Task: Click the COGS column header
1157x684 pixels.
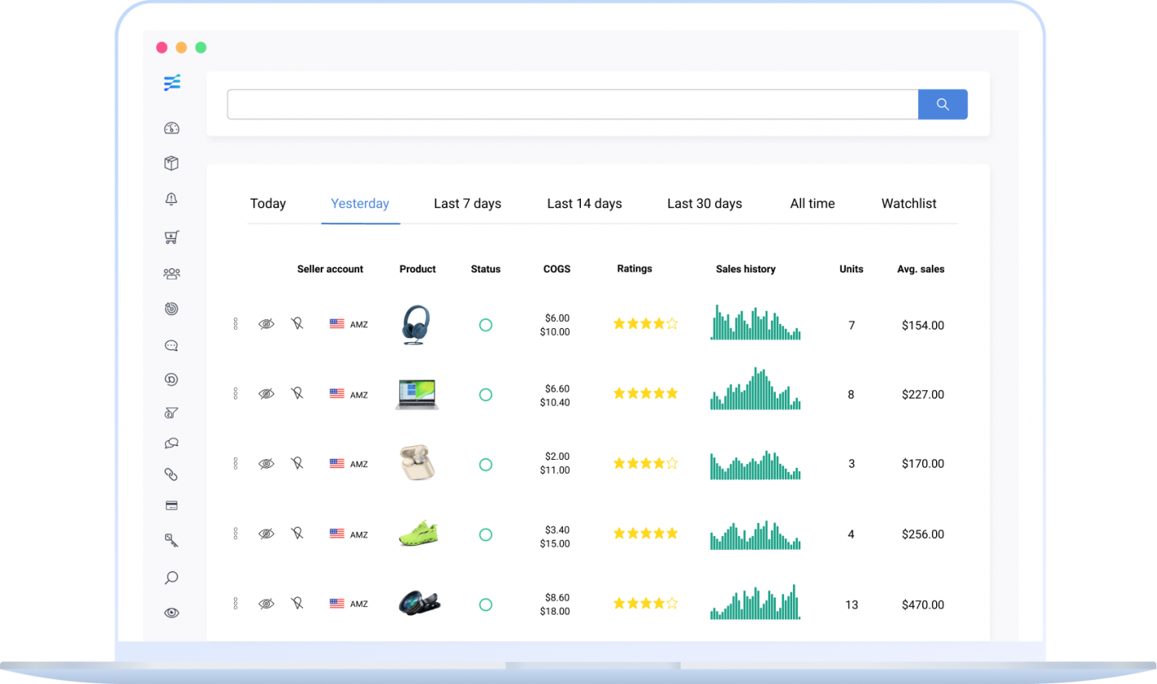Action: [556, 269]
